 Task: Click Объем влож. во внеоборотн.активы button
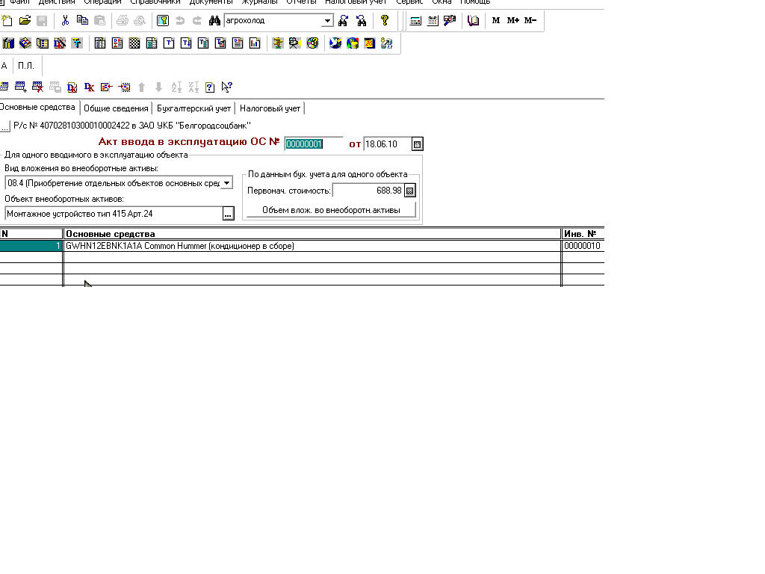[331, 210]
